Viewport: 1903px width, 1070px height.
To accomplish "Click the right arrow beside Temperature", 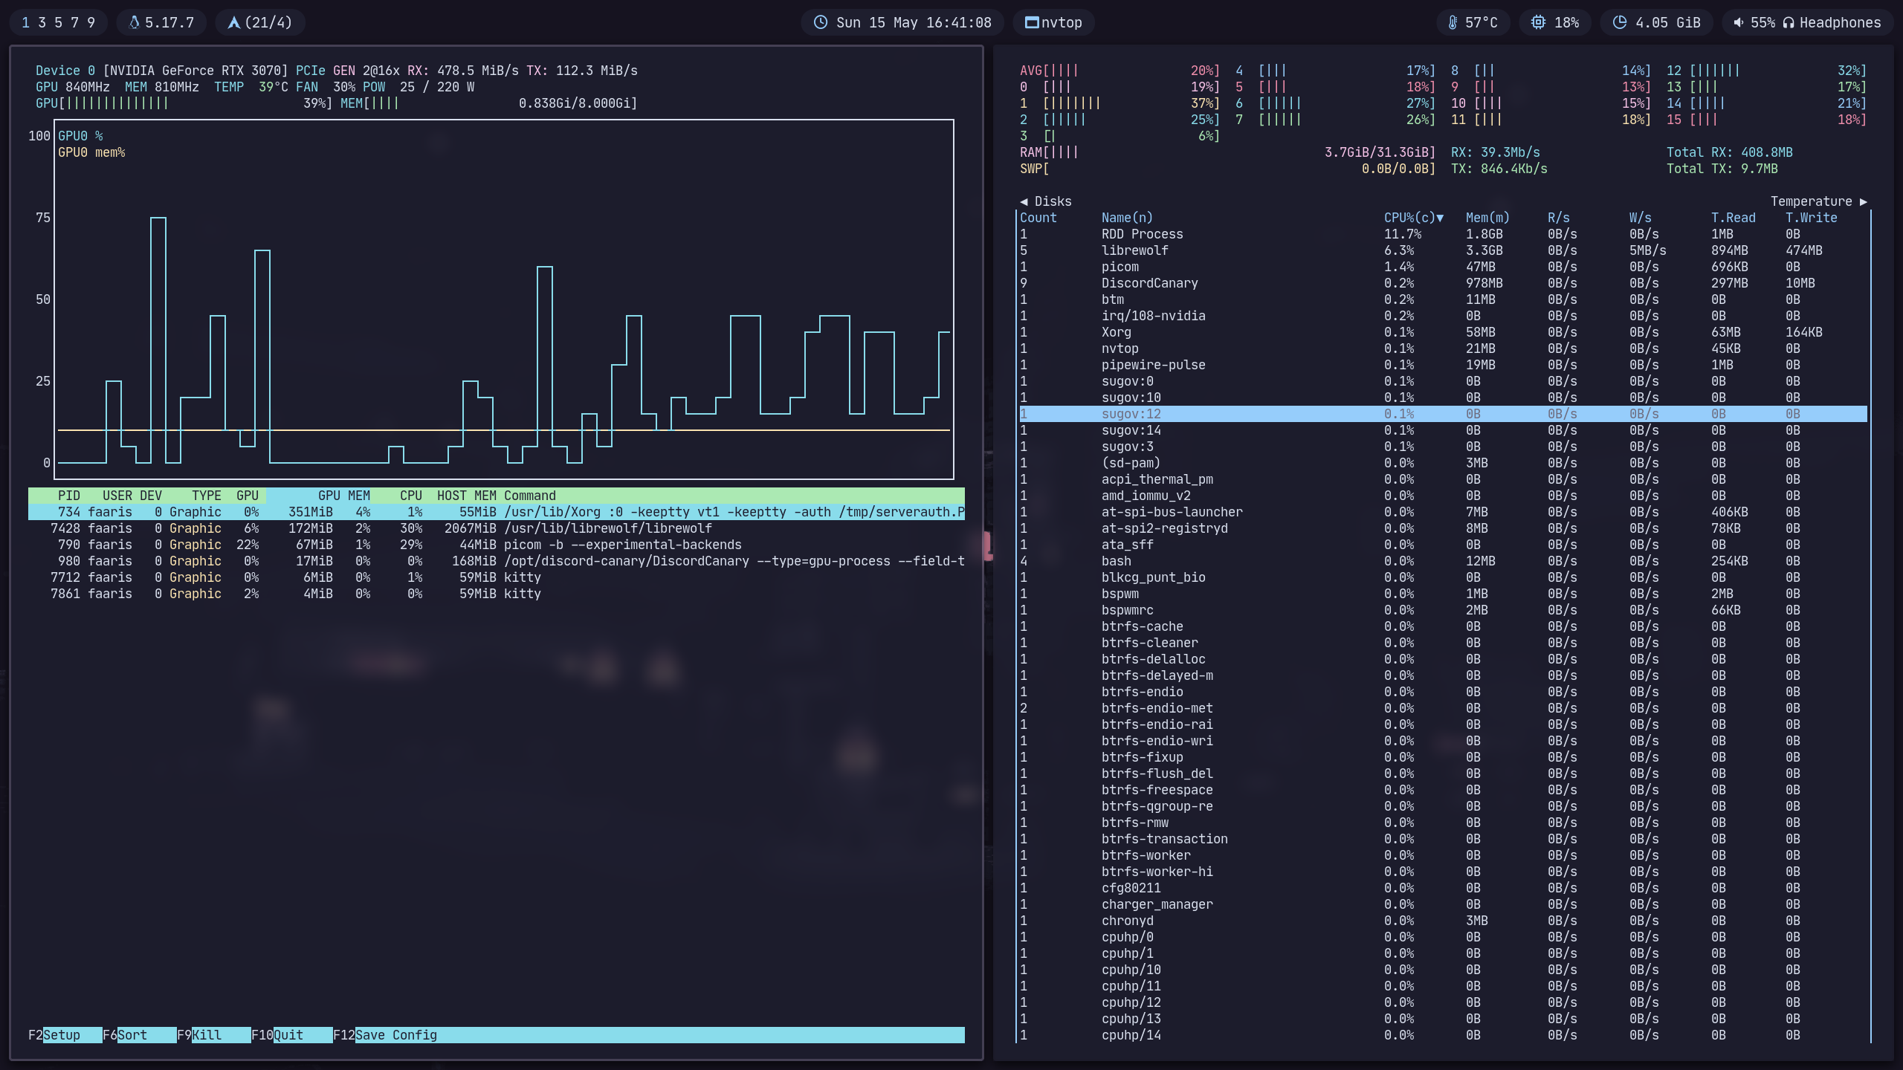I will click(x=1863, y=201).
